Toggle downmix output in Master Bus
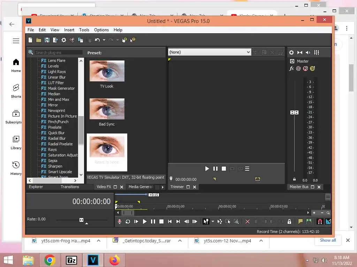Screen dimensions: 357x267 pyautogui.click(x=299, y=53)
